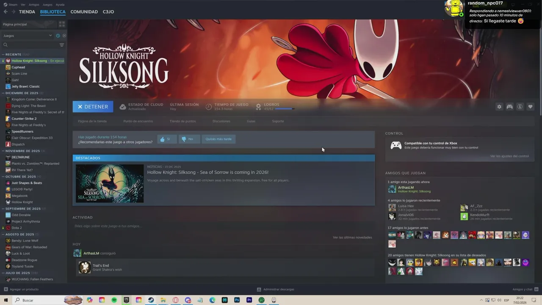Select Megabonk in the library

coord(19,196)
